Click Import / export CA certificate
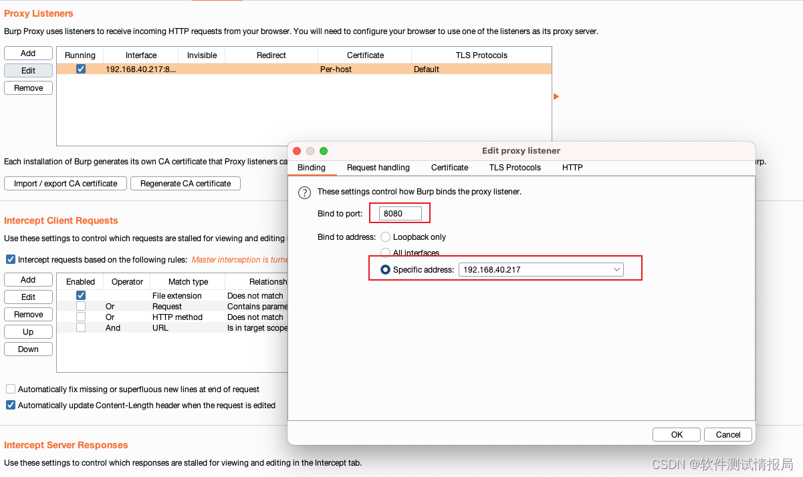The height and width of the screenshot is (477, 803). pyautogui.click(x=66, y=184)
